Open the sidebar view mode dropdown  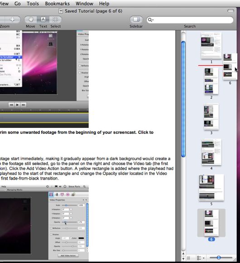click(201, 258)
